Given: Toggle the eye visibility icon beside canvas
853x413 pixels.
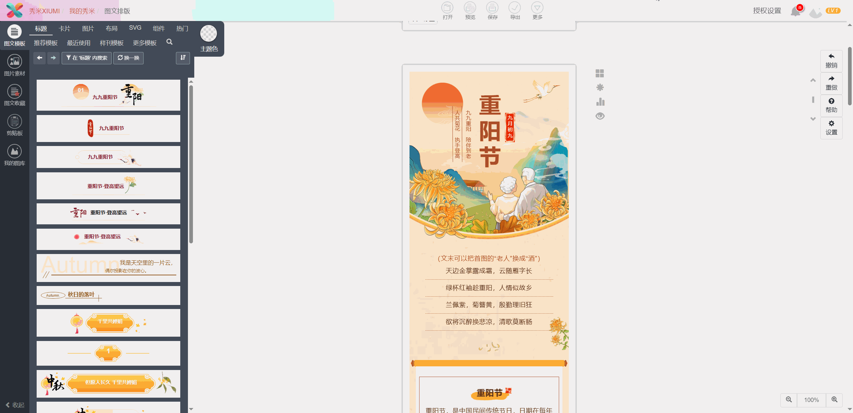Looking at the screenshot, I should coord(600,116).
